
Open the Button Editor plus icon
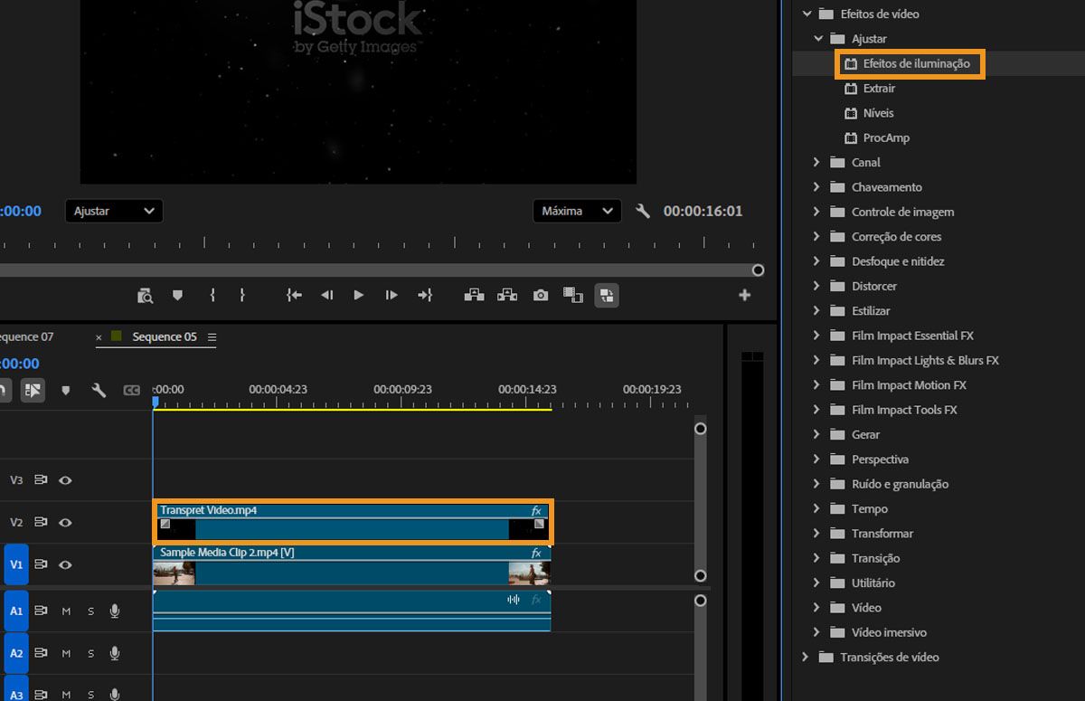tap(744, 295)
